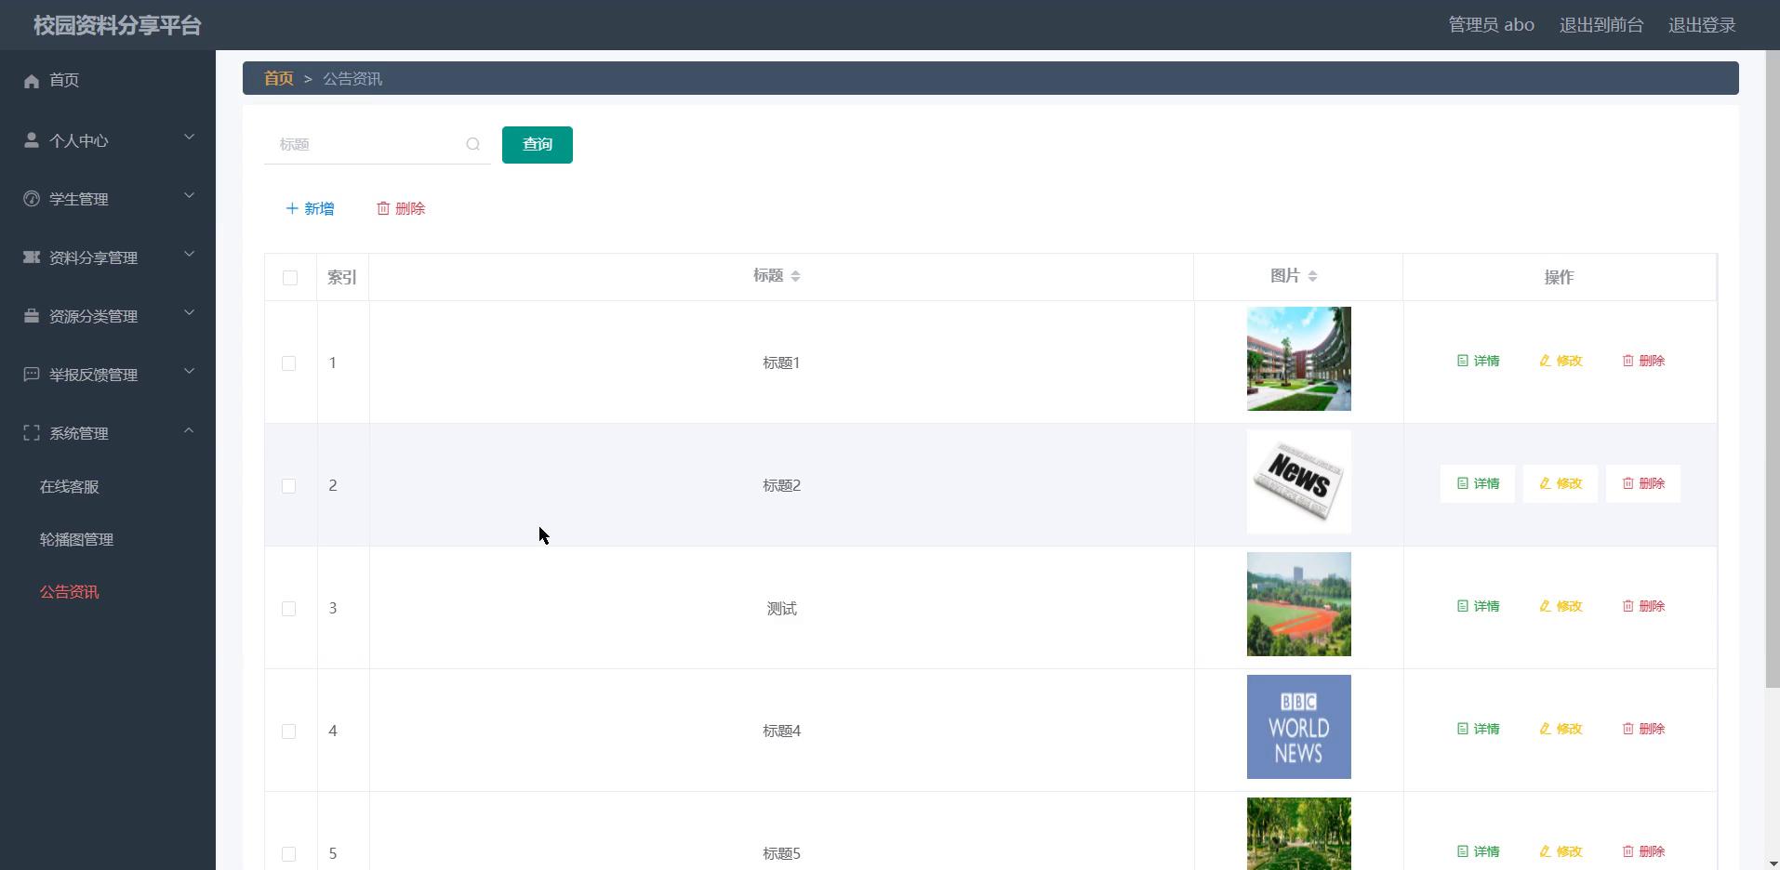Image resolution: width=1780 pixels, height=870 pixels.
Task: Click the search magnifier icon in title field
Action: [x=473, y=144]
